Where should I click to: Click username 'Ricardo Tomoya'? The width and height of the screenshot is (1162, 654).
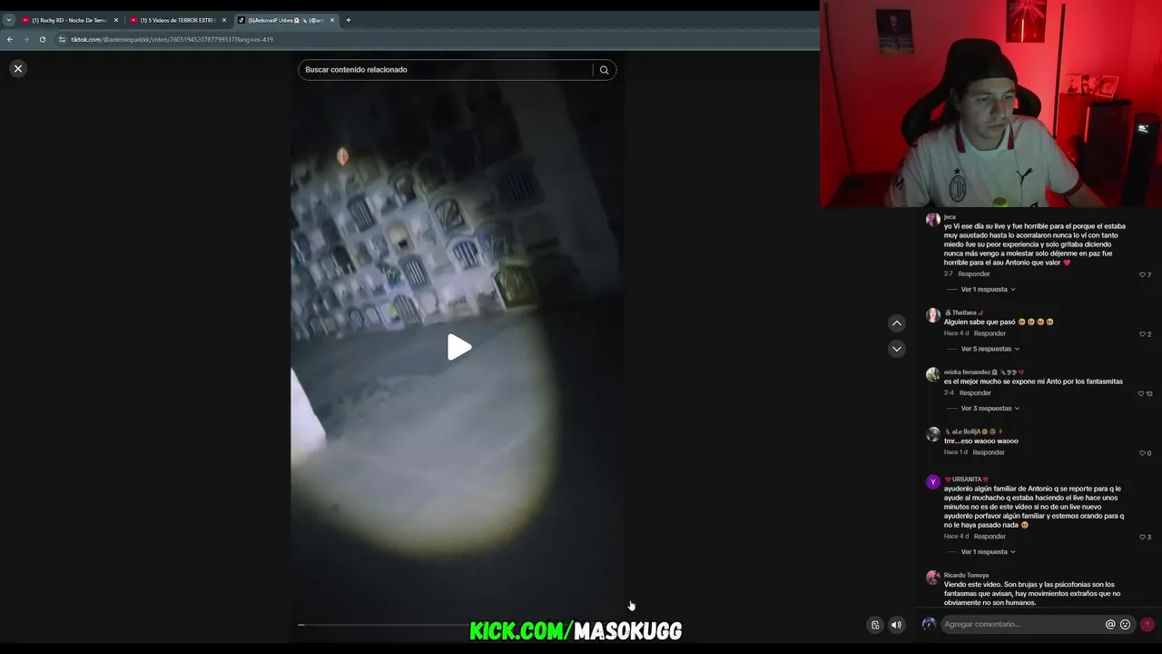pyautogui.click(x=966, y=576)
